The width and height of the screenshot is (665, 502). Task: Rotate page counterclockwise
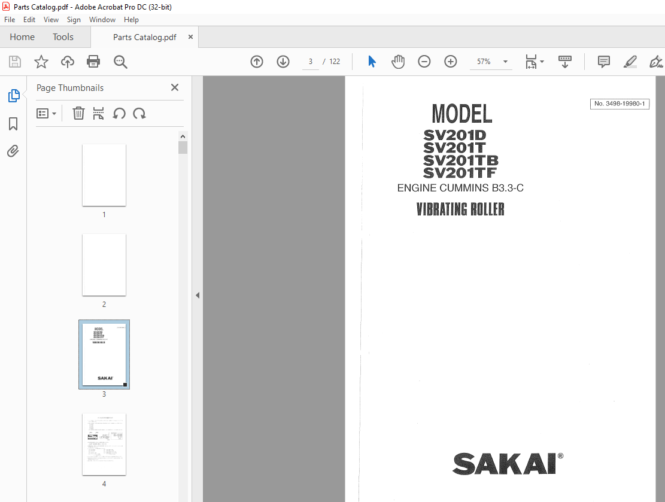pyautogui.click(x=119, y=113)
